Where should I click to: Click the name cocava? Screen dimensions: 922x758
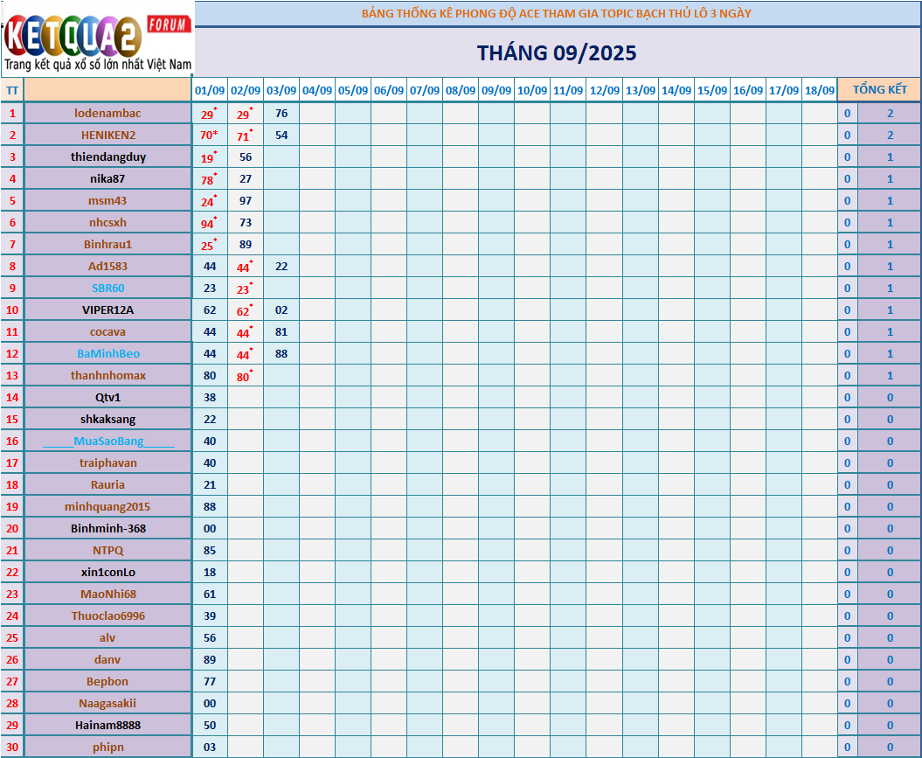click(x=107, y=331)
